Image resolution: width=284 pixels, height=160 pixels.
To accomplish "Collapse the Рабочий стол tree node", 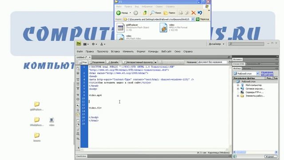I will (x=235, y=82).
